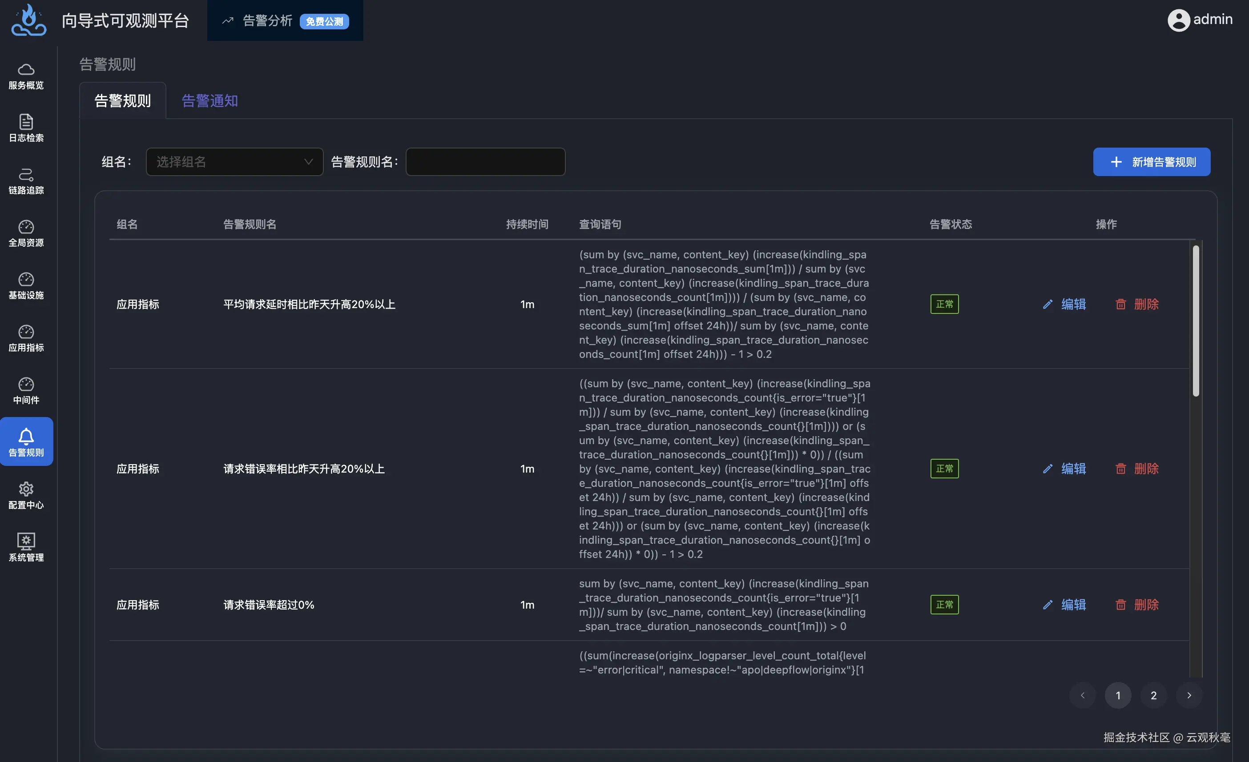1249x762 pixels.
Task: Open 系统管理 in the sidebar
Action: click(x=26, y=548)
